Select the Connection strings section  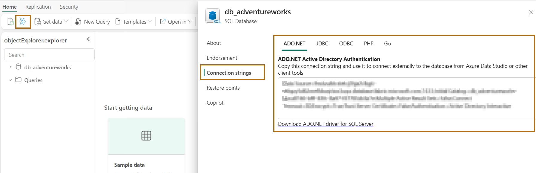point(229,73)
